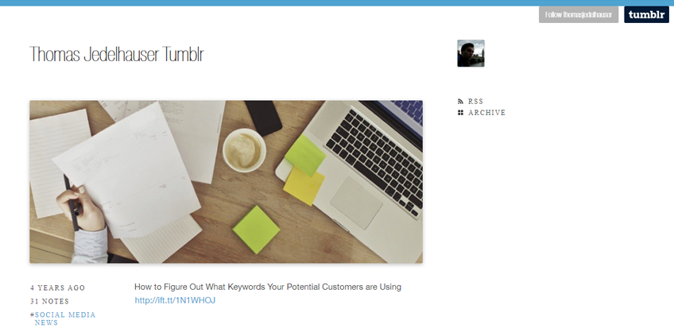Screen dimensions: 674x332
Task: Click the post title about keywords
Action: pyautogui.click(x=268, y=287)
